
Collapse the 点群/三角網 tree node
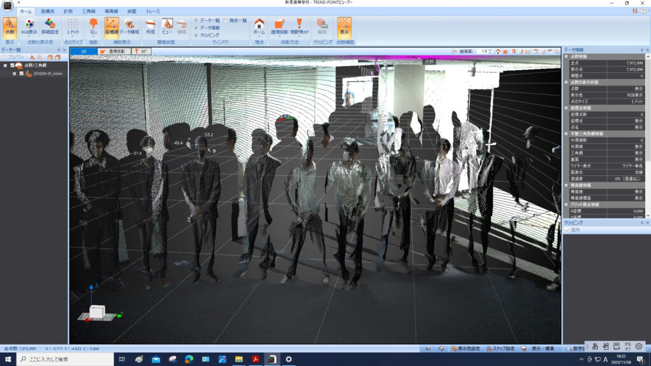click(5, 65)
